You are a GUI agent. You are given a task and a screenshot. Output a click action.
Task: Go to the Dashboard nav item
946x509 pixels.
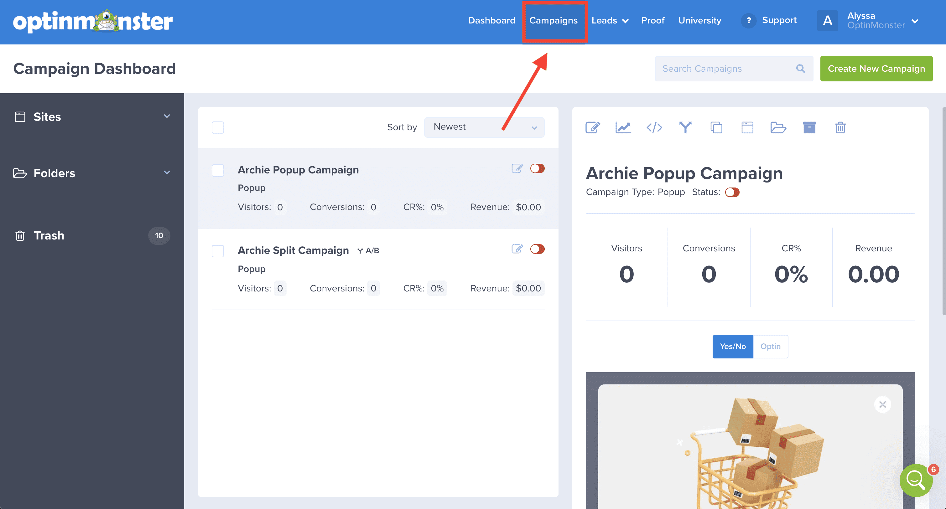click(491, 21)
